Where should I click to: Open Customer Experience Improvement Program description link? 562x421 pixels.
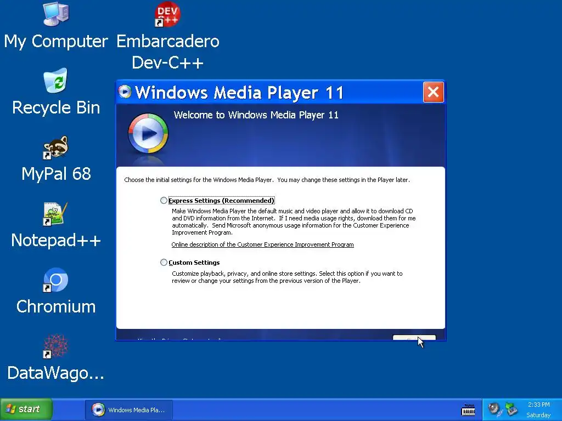pos(262,244)
